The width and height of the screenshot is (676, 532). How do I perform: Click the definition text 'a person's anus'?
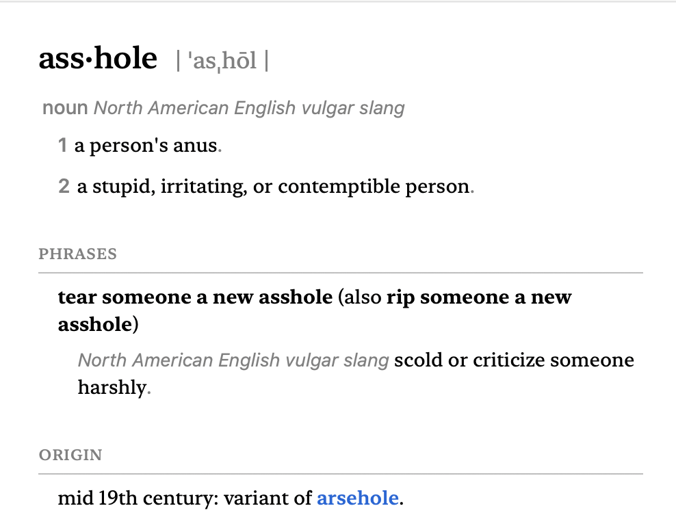click(146, 146)
